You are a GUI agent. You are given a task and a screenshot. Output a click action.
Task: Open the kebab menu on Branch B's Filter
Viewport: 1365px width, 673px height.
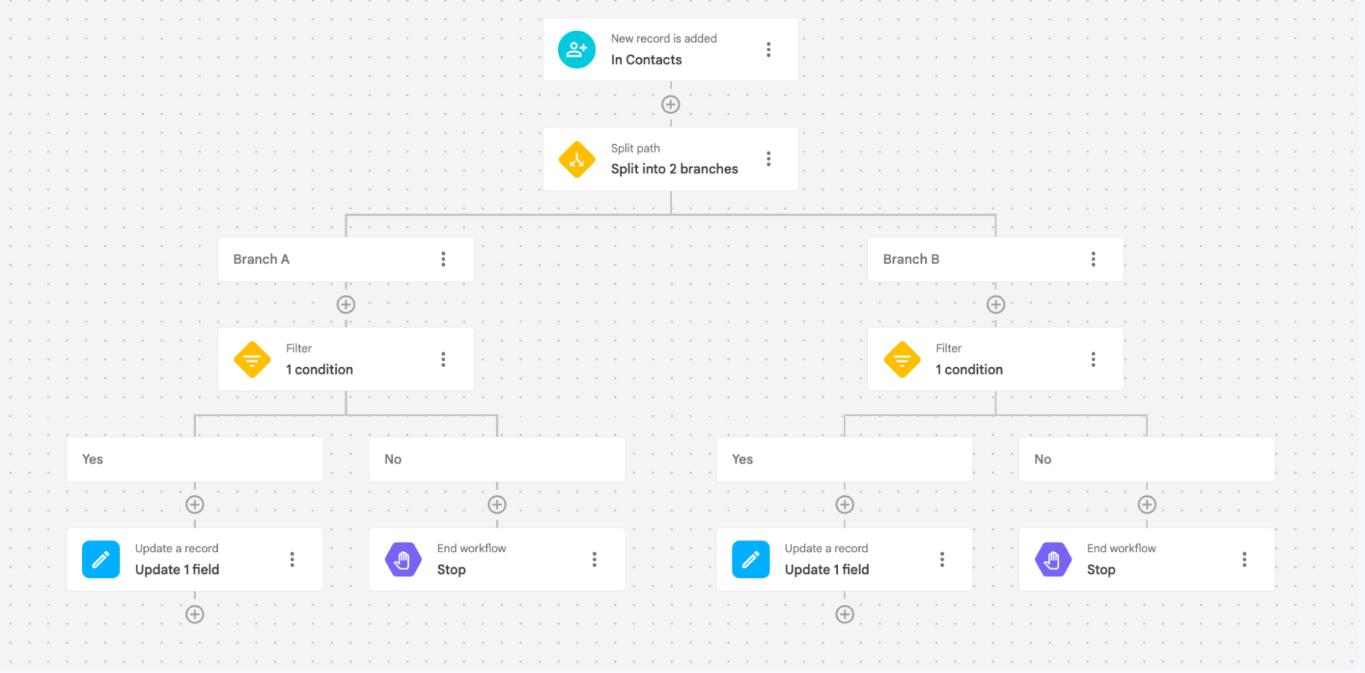coord(1093,359)
